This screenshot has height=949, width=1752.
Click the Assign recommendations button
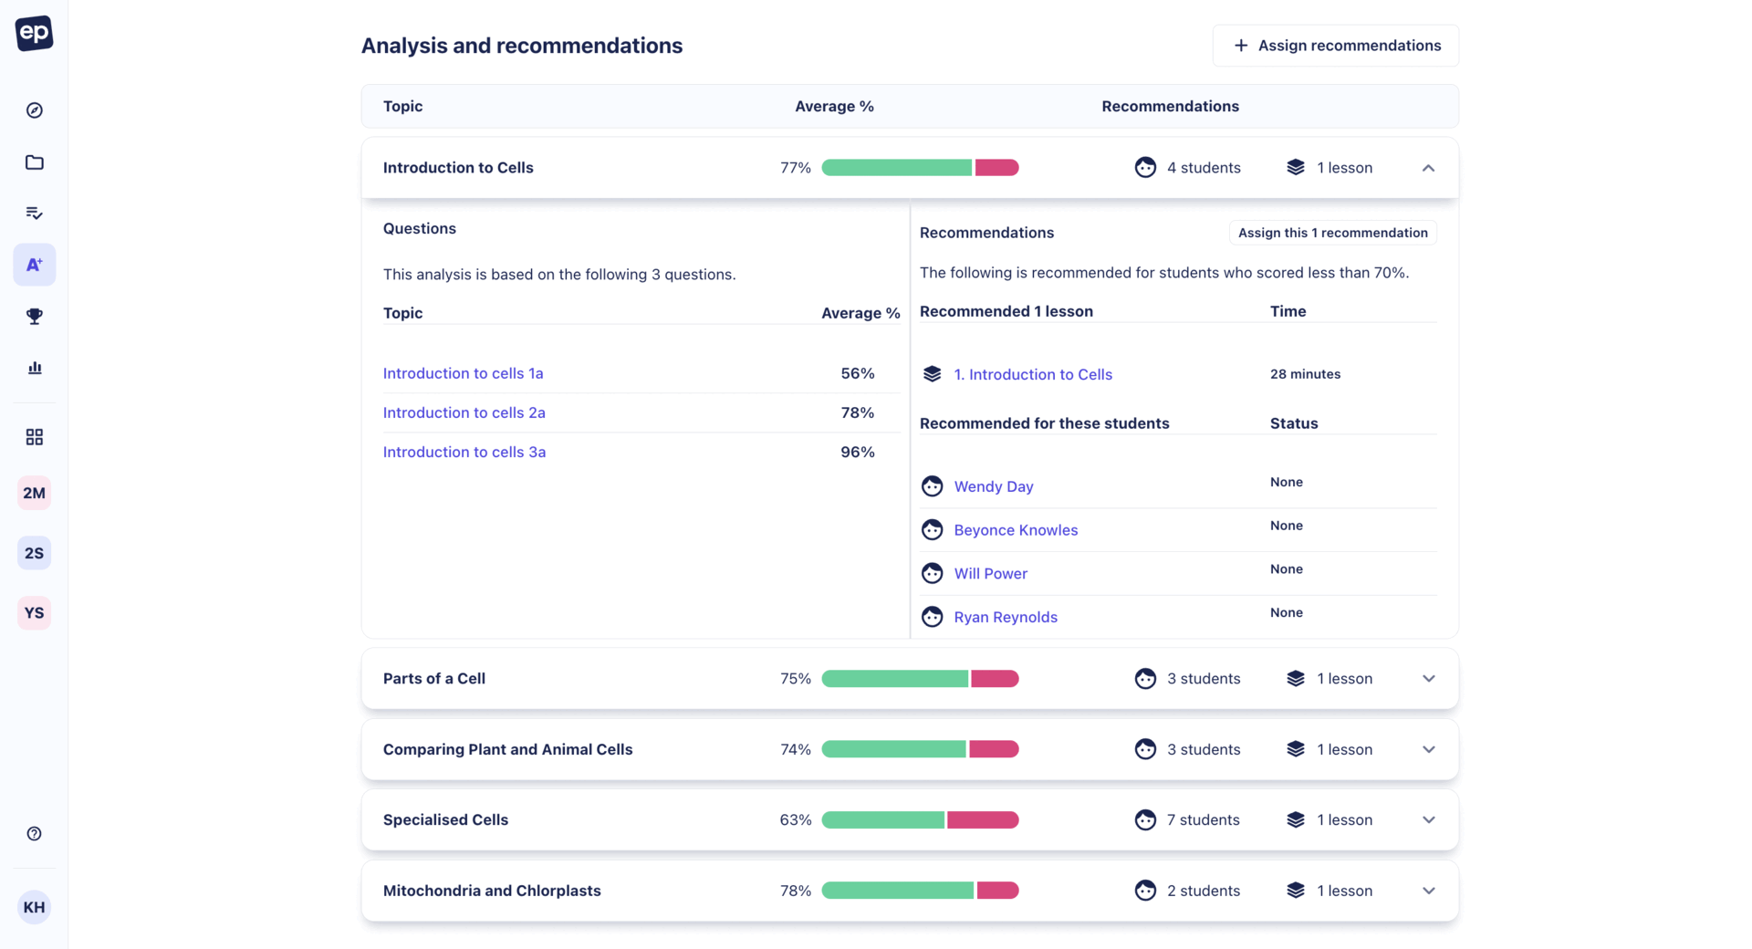pos(1335,46)
